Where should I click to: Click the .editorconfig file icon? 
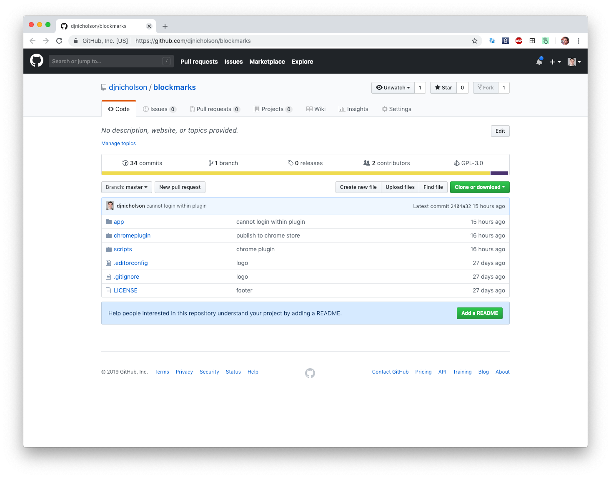point(108,263)
